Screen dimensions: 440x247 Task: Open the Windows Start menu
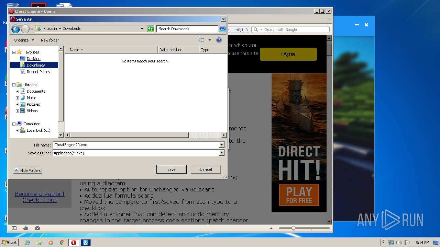10,243
